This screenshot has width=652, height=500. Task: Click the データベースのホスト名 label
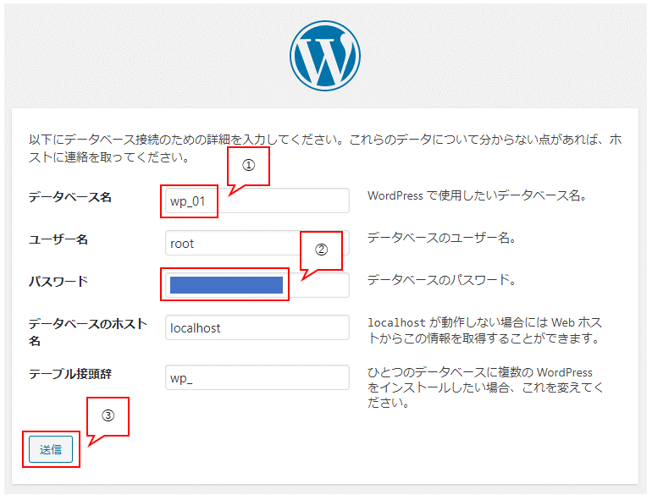tap(88, 332)
